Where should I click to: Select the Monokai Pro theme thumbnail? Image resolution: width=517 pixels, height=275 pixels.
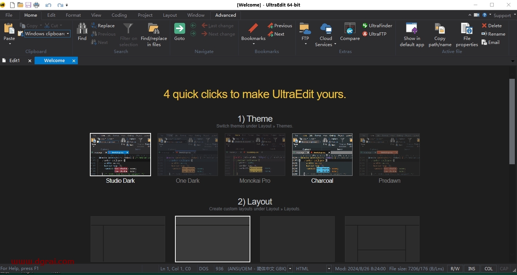point(255,155)
